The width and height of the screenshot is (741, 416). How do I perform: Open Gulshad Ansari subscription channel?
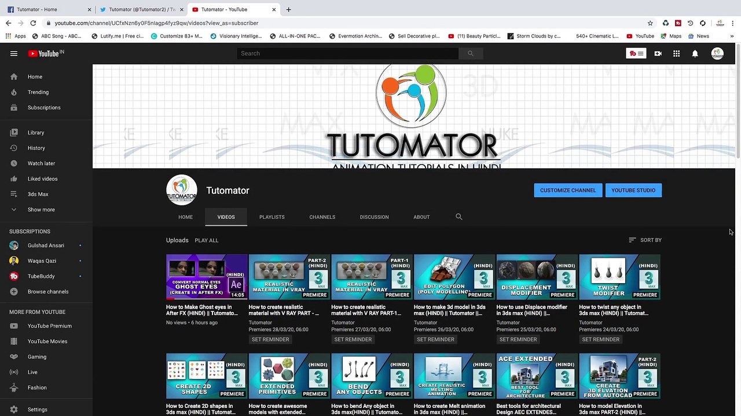point(46,246)
